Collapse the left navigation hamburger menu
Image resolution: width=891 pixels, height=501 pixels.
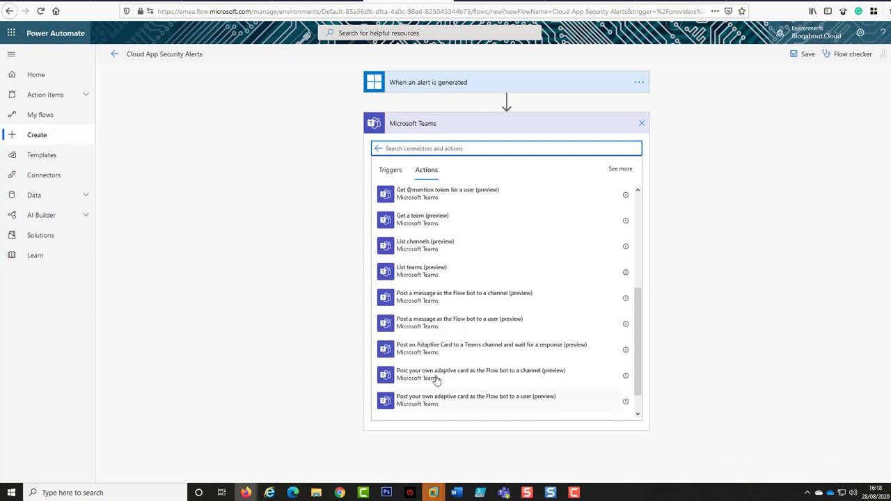click(x=11, y=54)
